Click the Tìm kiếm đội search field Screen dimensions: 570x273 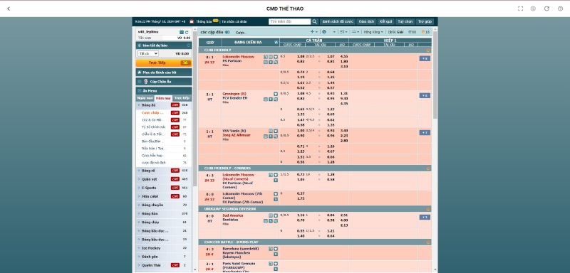click(x=290, y=22)
